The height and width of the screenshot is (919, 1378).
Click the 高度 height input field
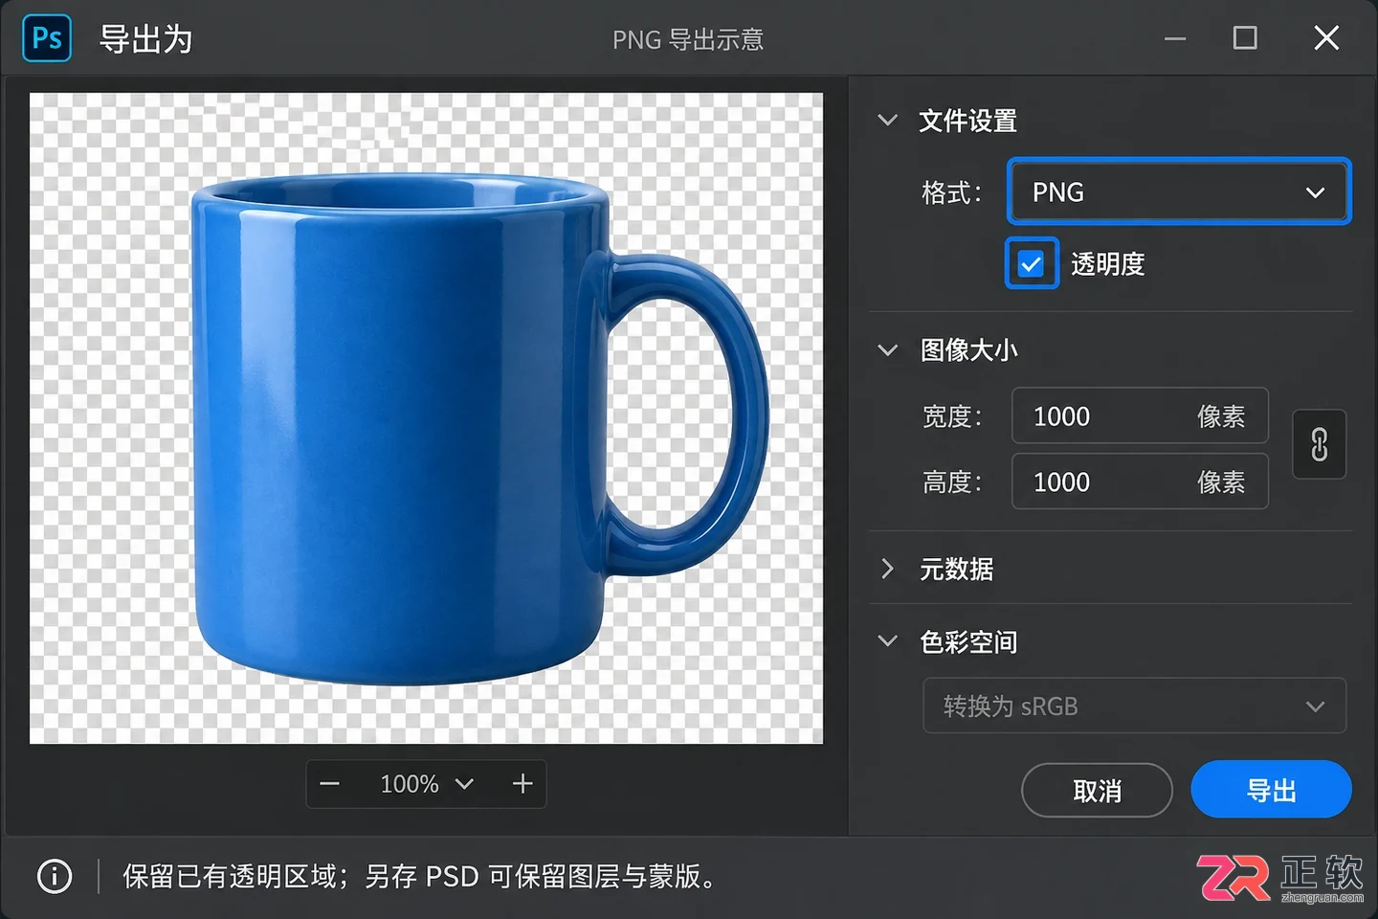point(1140,482)
